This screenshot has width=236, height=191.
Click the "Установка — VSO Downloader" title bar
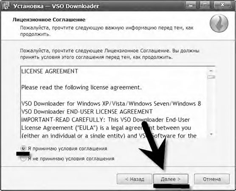(96, 6)
